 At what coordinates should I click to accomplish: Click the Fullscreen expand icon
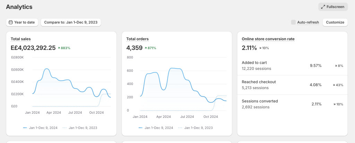click(x=323, y=7)
